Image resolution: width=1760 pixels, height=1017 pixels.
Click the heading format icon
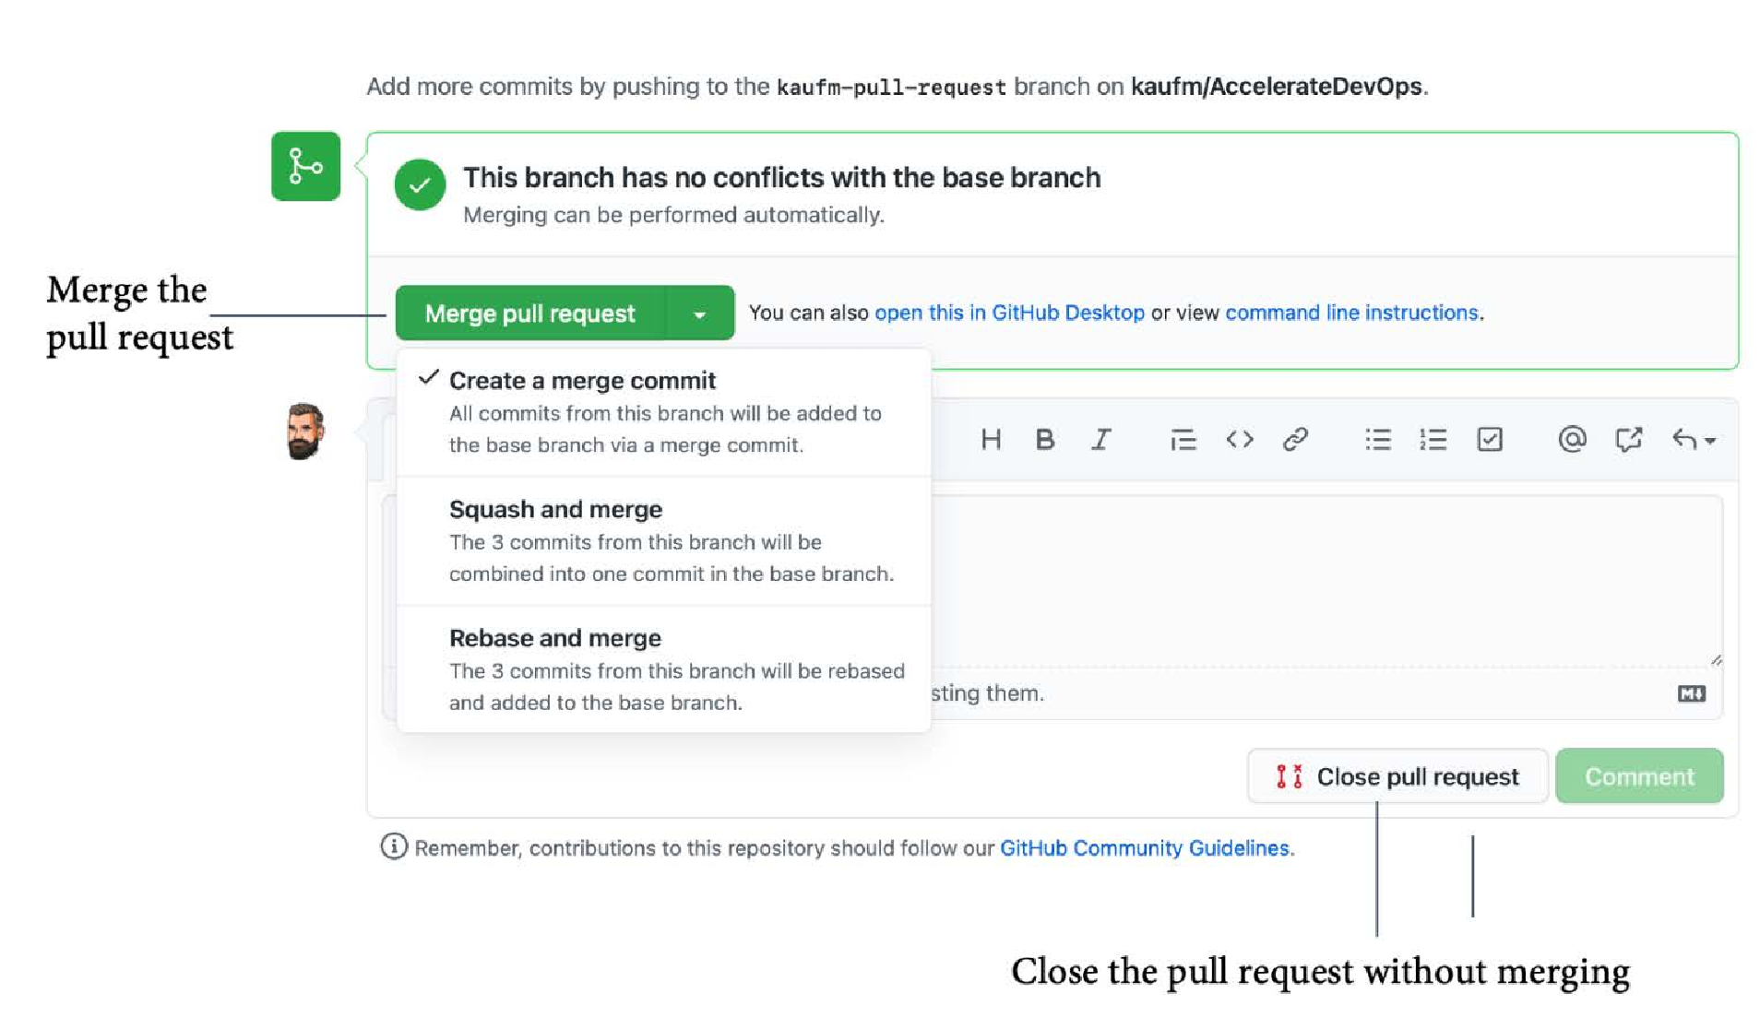(x=991, y=440)
